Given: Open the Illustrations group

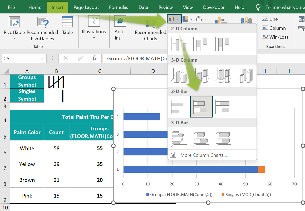Looking at the screenshot, I should click(94, 27).
